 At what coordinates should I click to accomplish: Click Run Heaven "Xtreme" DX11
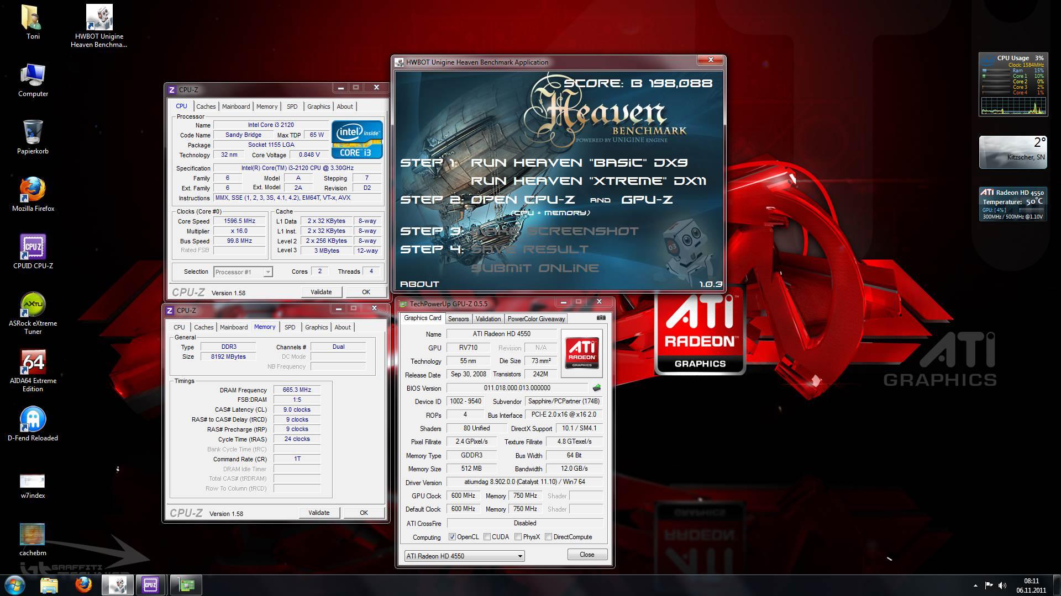pos(588,181)
